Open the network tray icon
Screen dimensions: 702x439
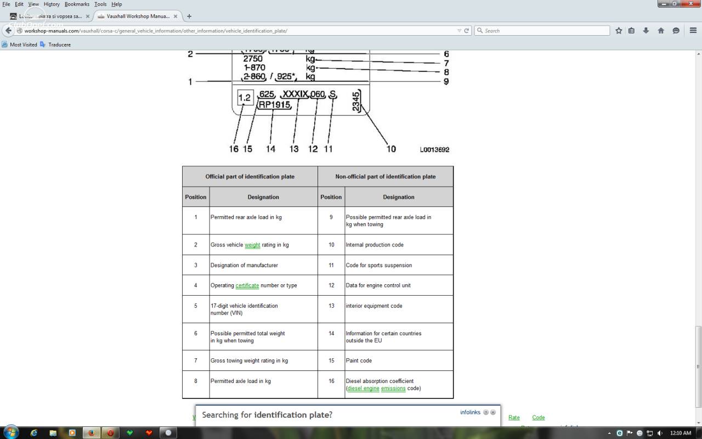[650, 433]
